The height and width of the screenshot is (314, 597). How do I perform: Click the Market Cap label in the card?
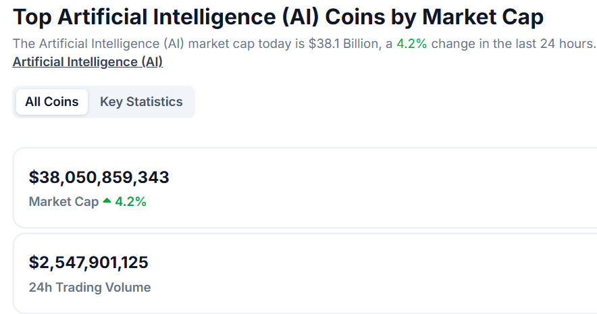pos(63,201)
